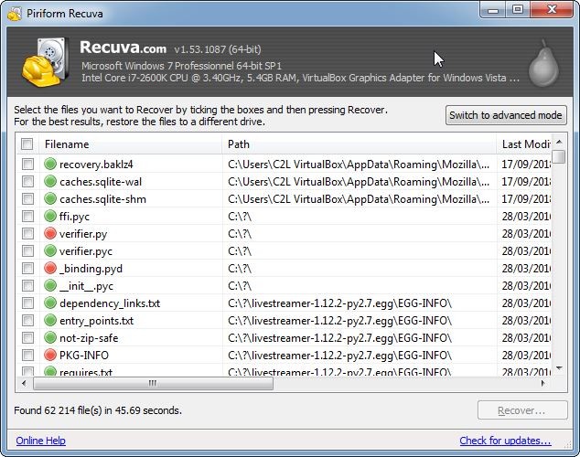Select the __init__.pyc filename

click(x=87, y=286)
